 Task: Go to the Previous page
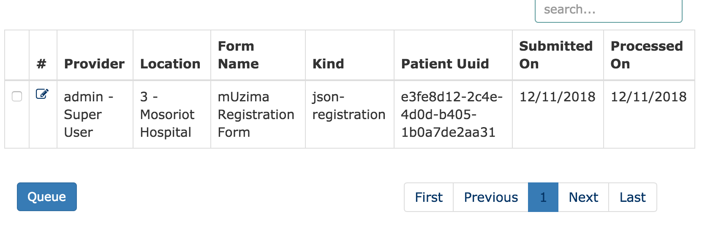(491, 197)
